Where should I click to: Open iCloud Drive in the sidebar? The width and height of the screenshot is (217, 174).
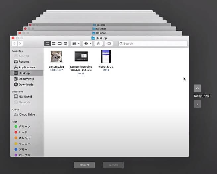point(27,115)
